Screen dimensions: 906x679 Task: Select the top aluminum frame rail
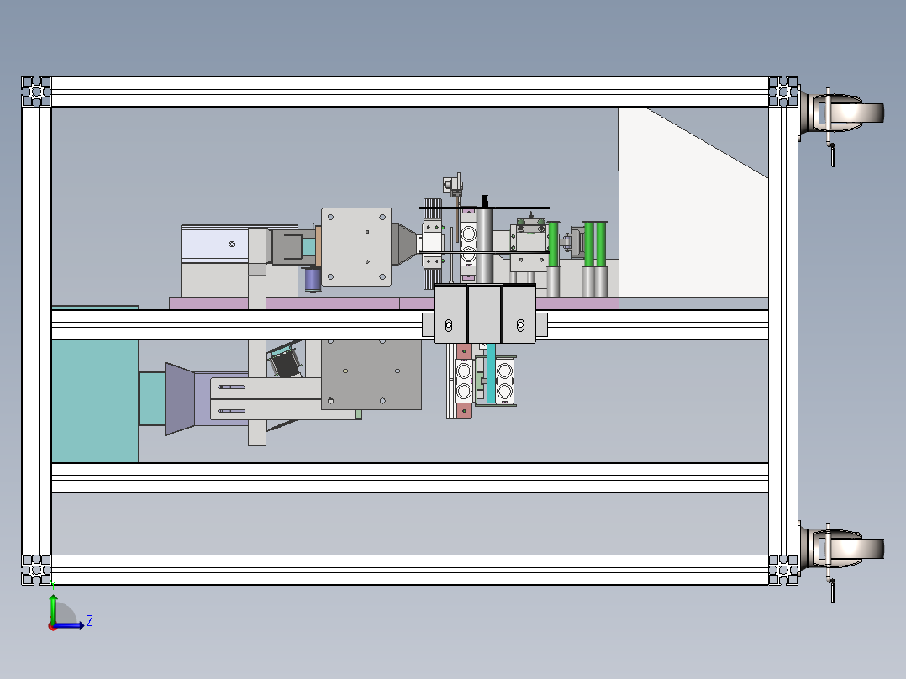[409, 92]
